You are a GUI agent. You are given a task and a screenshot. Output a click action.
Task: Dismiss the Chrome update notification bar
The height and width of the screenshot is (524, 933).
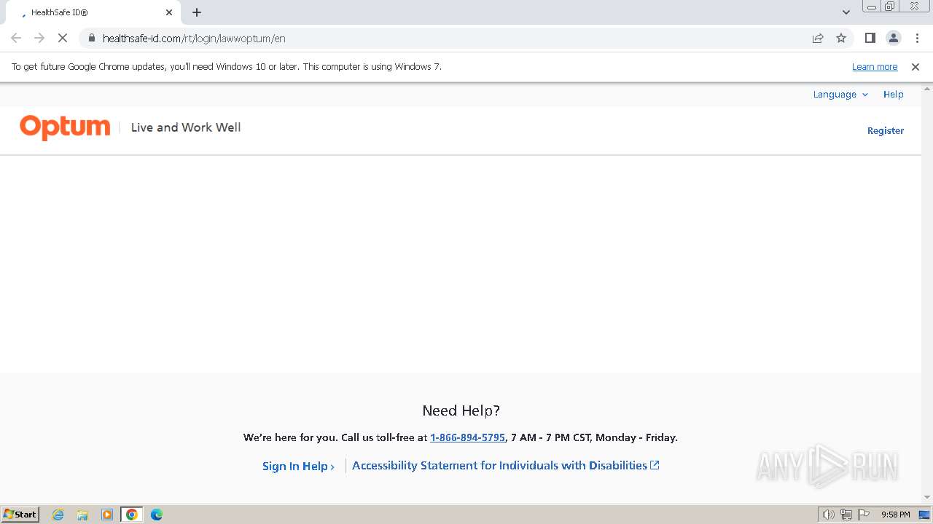click(x=915, y=66)
